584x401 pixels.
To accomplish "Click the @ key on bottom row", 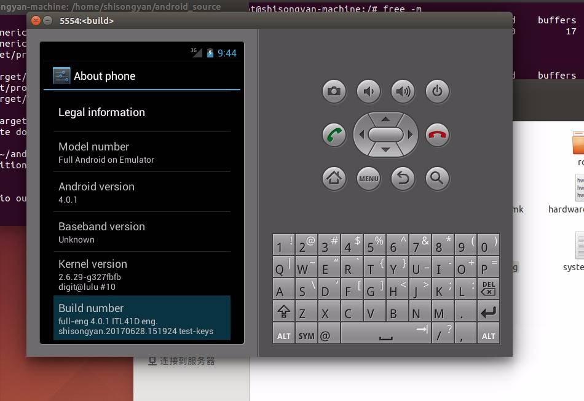I will (329, 333).
